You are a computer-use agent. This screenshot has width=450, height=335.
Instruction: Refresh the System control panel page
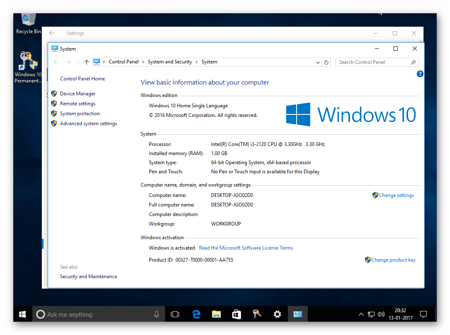pyautogui.click(x=326, y=62)
